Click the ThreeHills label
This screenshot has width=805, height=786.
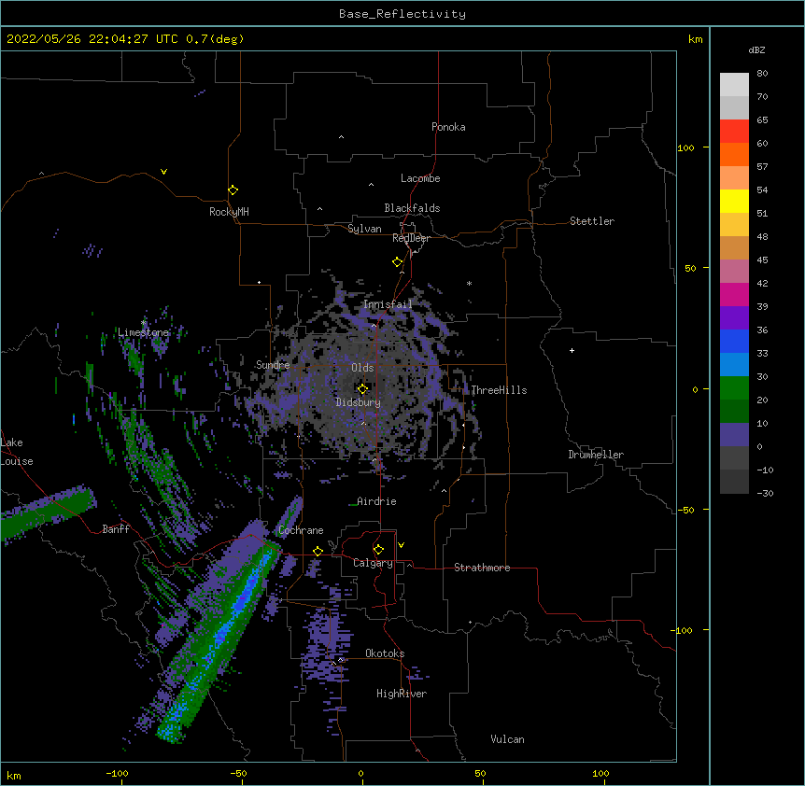click(499, 390)
